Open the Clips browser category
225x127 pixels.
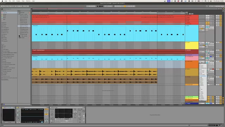(x=4, y=36)
